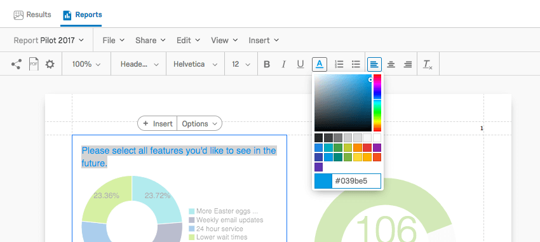
Task: Pick the lone violet swatch in last row
Action: click(318, 167)
